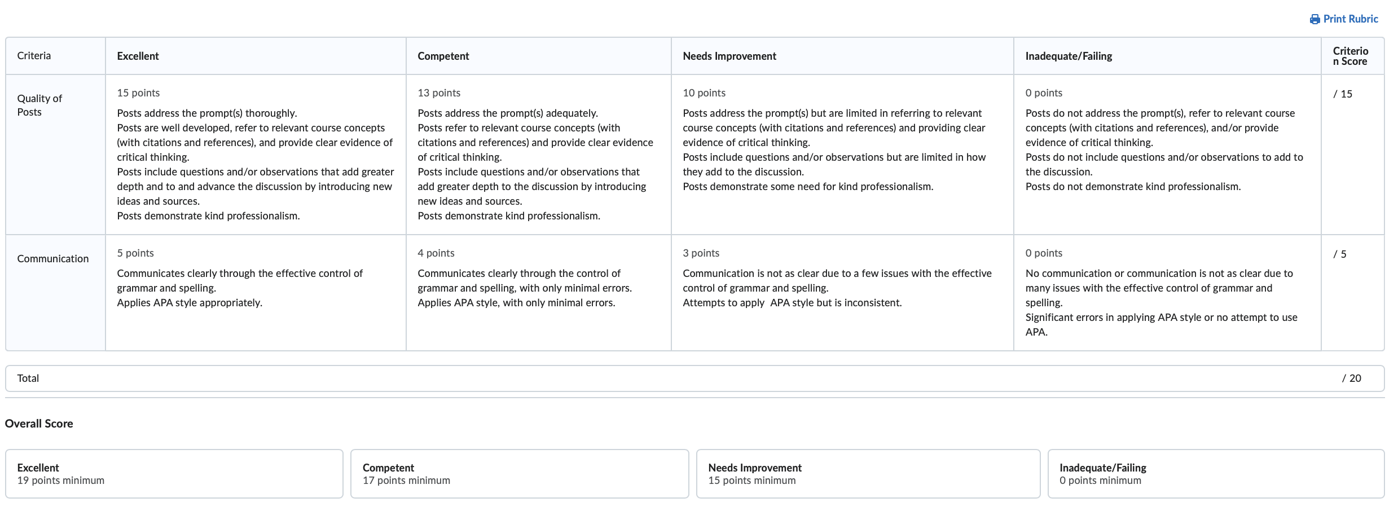Click the Quality of Posts criterion label
Image resolution: width=1398 pixels, height=511 pixels.
tap(39, 105)
